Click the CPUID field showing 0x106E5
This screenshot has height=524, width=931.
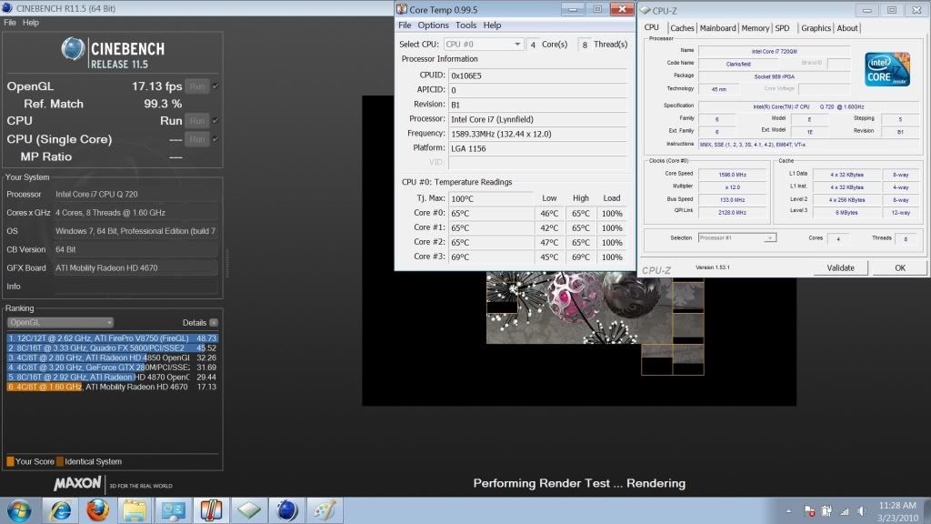(537, 76)
